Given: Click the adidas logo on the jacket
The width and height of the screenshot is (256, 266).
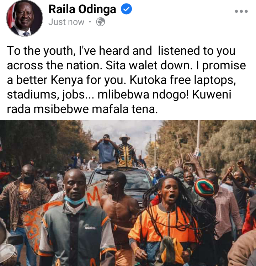Looking at the screenshot, I should coord(90,228).
